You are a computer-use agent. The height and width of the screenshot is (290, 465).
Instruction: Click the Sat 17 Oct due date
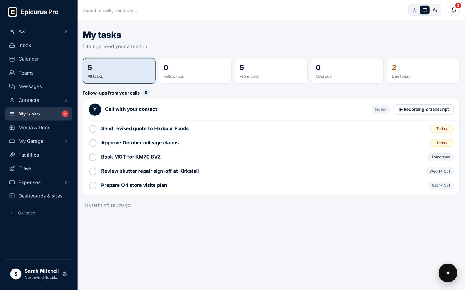441,186
